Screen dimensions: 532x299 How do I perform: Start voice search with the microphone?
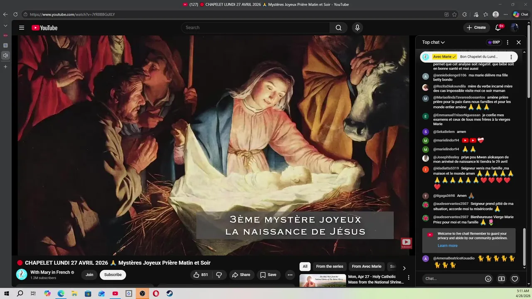pyautogui.click(x=357, y=28)
